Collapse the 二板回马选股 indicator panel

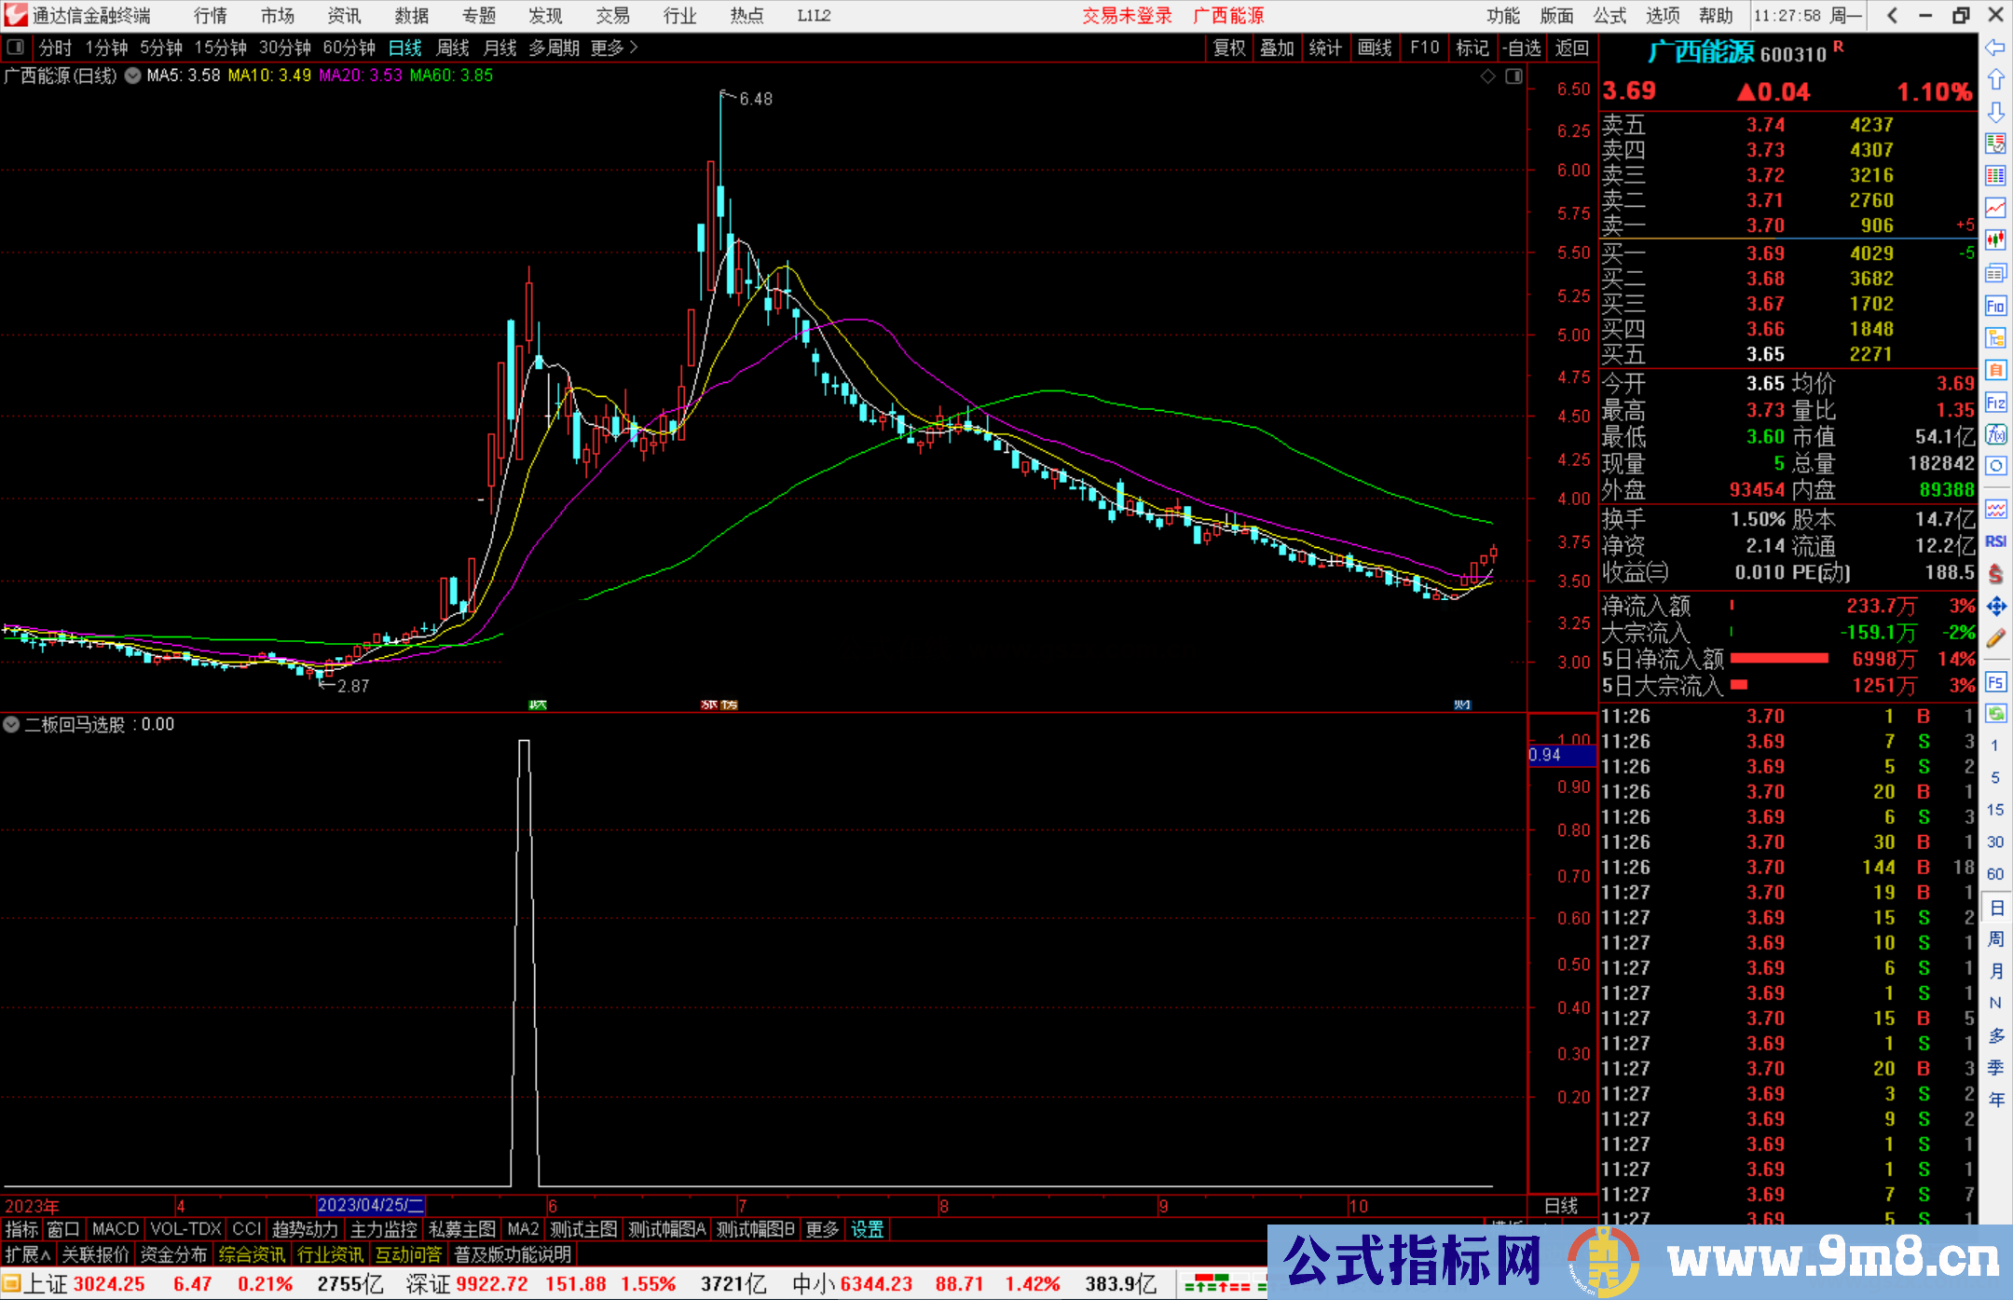(x=10, y=724)
